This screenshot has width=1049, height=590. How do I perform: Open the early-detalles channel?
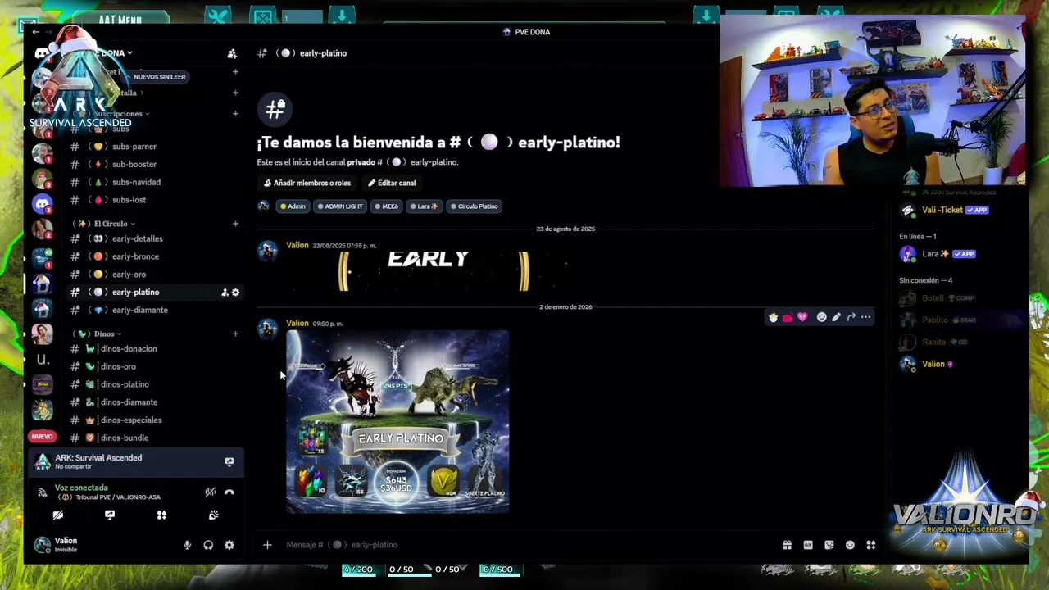click(x=154, y=239)
